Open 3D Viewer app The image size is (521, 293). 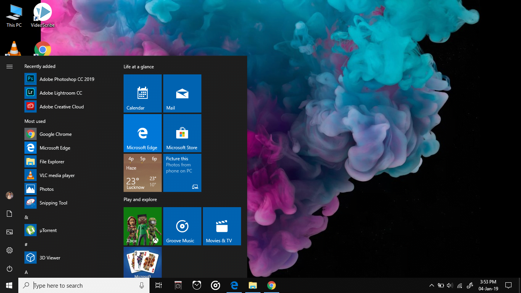pyautogui.click(x=50, y=258)
